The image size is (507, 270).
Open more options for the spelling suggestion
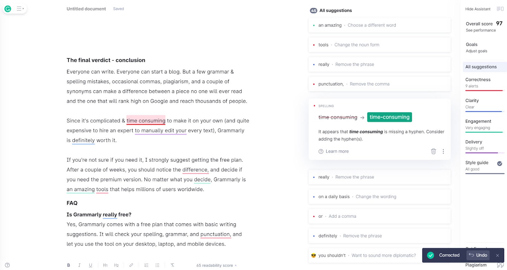443,151
